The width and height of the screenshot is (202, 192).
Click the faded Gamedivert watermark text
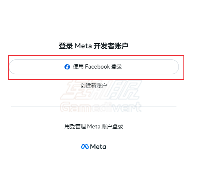[x=101, y=107]
